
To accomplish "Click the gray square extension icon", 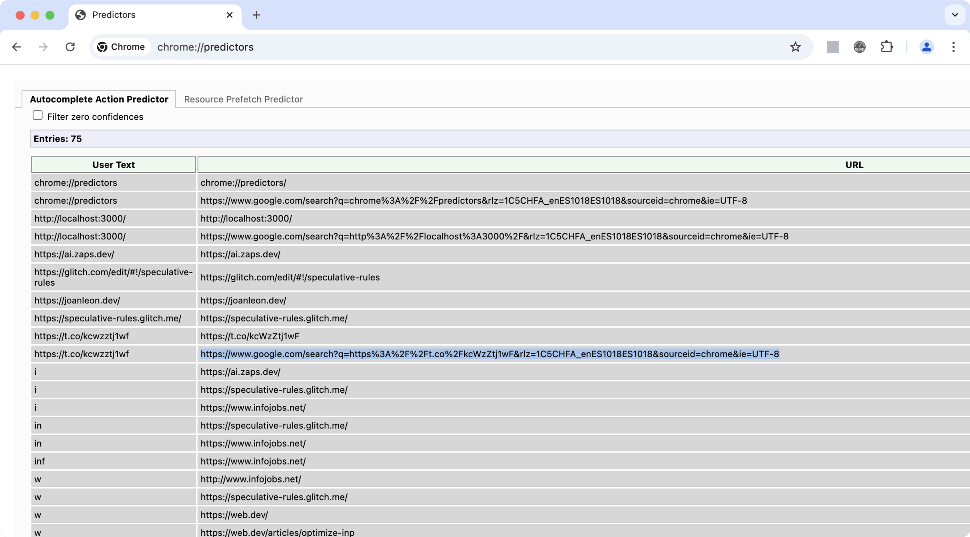I will click(832, 47).
